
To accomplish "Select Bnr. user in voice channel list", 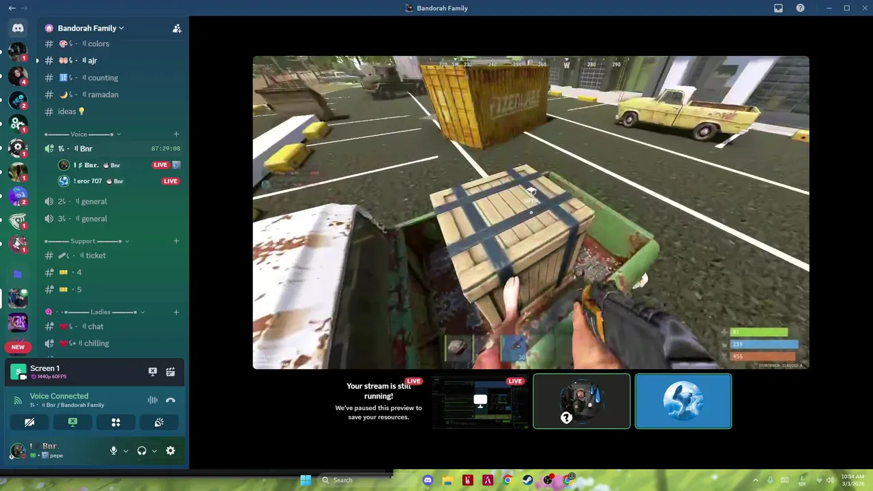I will pos(120,165).
